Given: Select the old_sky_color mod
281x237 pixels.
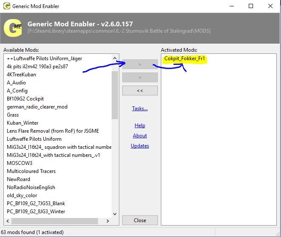Looking at the screenshot, I should click(x=22, y=195).
